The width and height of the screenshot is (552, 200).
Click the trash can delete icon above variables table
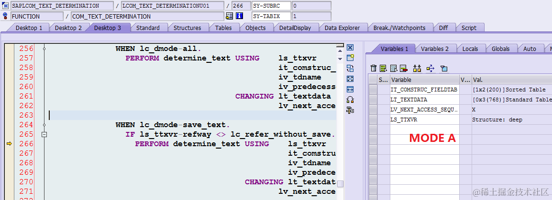tap(374, 68)
